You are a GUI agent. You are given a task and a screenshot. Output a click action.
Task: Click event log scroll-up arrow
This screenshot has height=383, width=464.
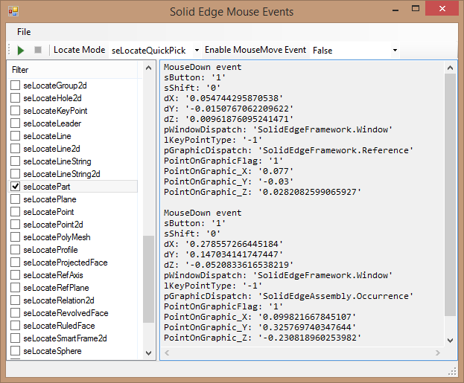pos(450,68)
